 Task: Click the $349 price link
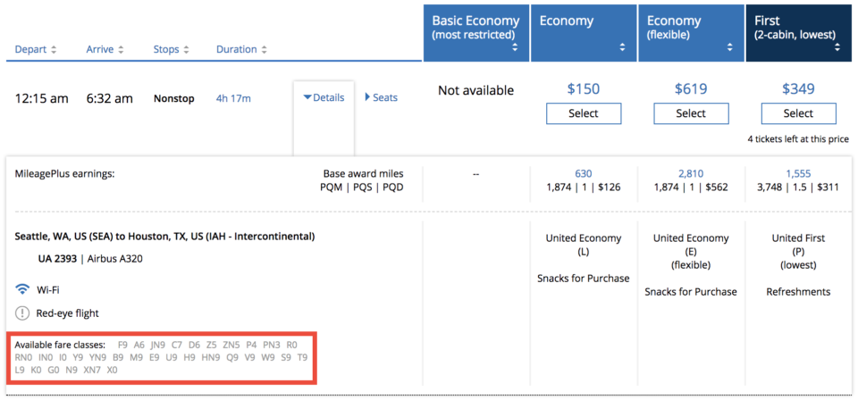[x=798, y=89]
